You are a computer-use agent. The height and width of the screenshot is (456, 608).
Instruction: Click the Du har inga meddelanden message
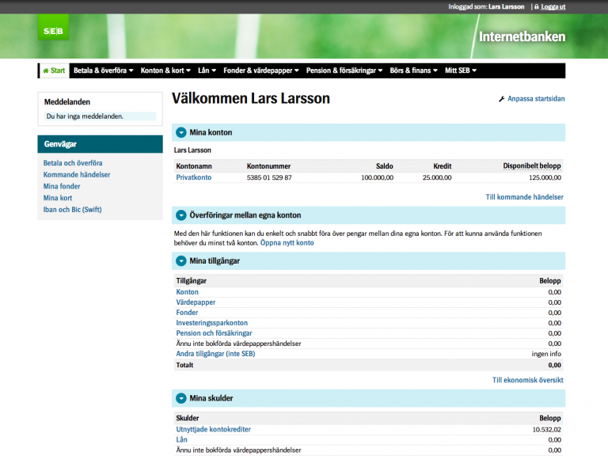tap(85, 116)
